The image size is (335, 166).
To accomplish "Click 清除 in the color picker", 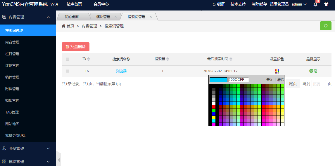I will [x=281, y=80].
